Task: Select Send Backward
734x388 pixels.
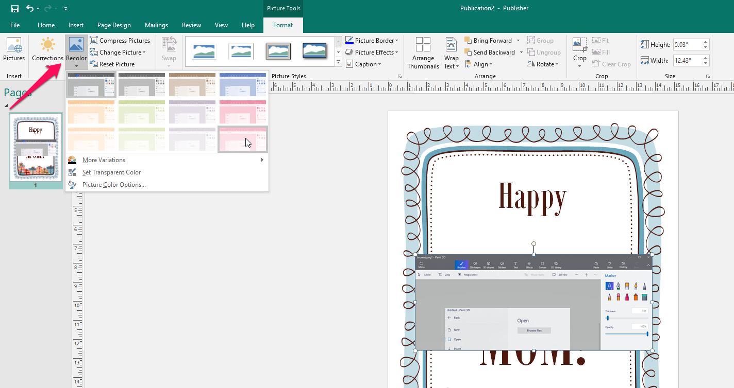Action: 491,52
